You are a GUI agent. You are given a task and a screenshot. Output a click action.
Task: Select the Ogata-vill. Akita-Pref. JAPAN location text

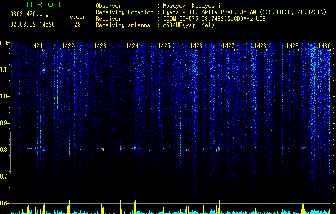click(245, 12)
